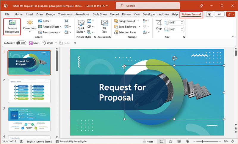Open the Selection Pane

[124, 32]
